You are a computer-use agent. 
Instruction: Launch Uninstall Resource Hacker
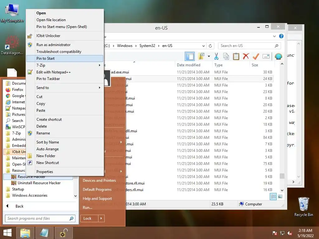click(38, 183)
